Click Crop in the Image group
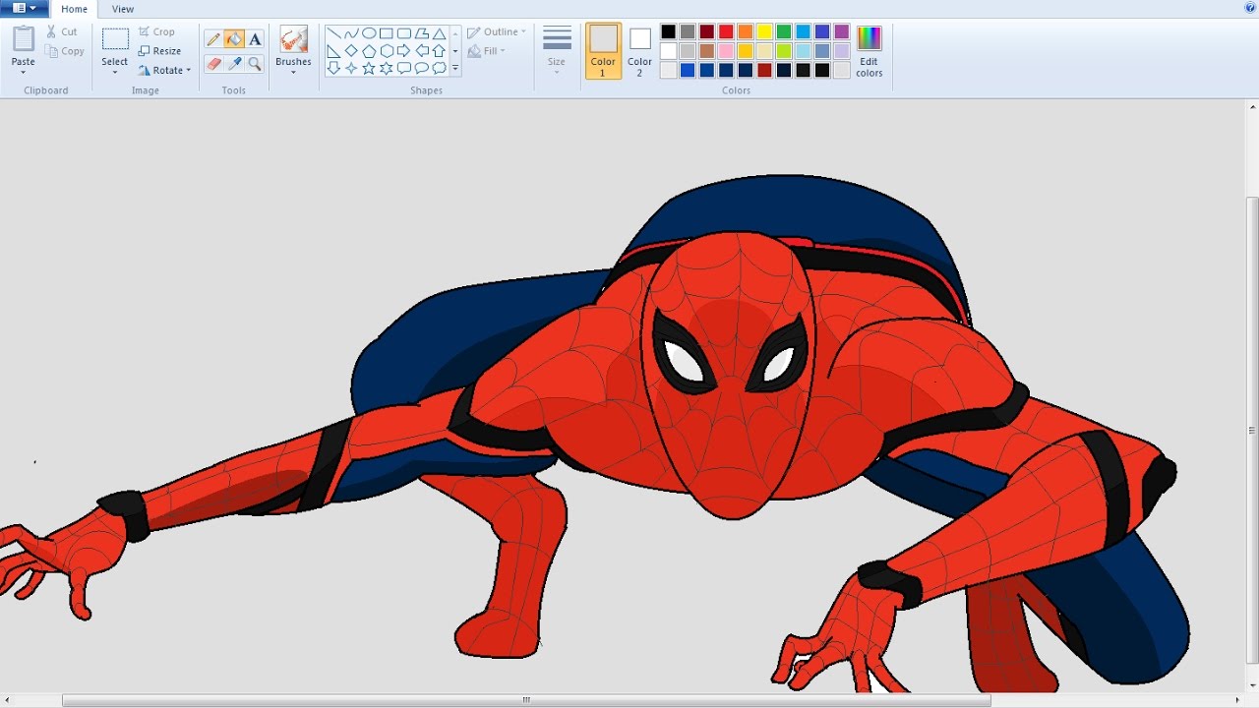This screenshot has height=708, width=1259. [x=157, y=30]
